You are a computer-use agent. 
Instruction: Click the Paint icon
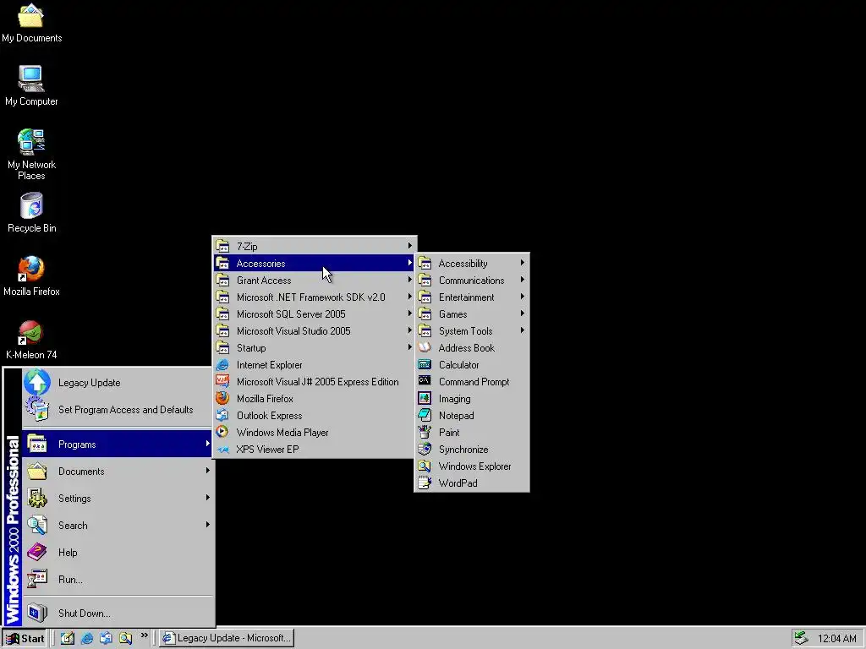[x=425, y=432]
